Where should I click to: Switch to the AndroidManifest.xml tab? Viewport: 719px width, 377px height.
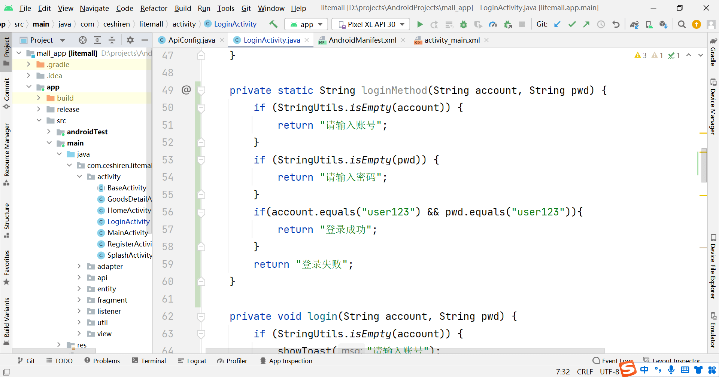click(x=362, y=40)
